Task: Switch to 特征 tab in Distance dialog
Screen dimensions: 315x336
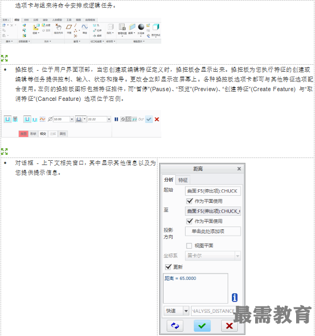Action: [x=183, y=180]
